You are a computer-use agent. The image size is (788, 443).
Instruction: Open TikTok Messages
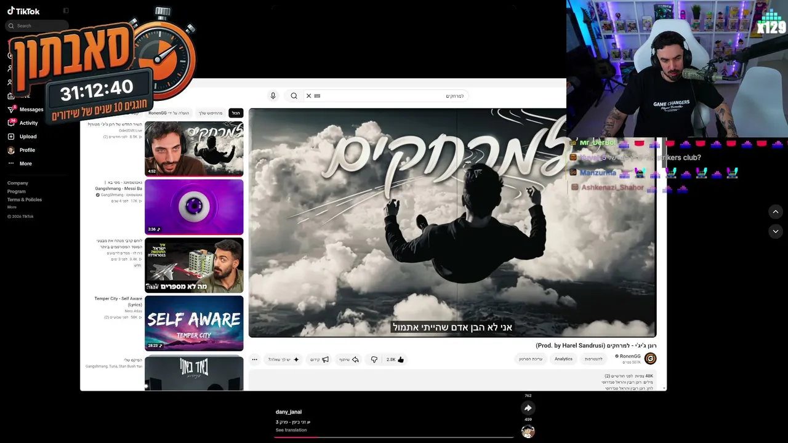click(x=31, y=110)
